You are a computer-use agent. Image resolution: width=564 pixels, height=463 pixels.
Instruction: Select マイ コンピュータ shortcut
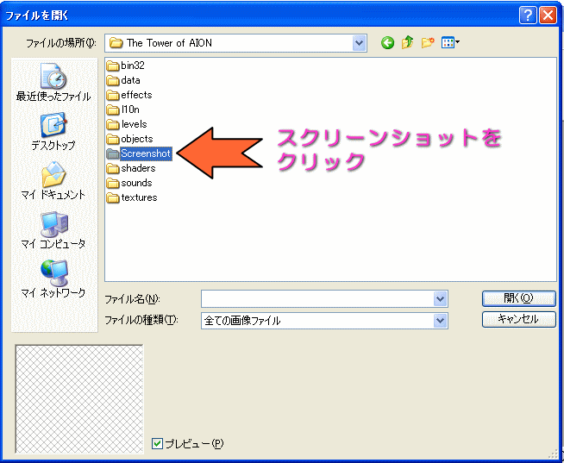(53, 230)
